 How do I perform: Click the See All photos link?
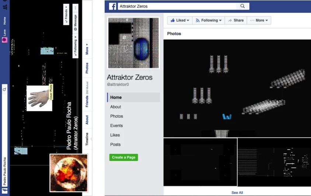pyautogui.click(x=237, y=193)
